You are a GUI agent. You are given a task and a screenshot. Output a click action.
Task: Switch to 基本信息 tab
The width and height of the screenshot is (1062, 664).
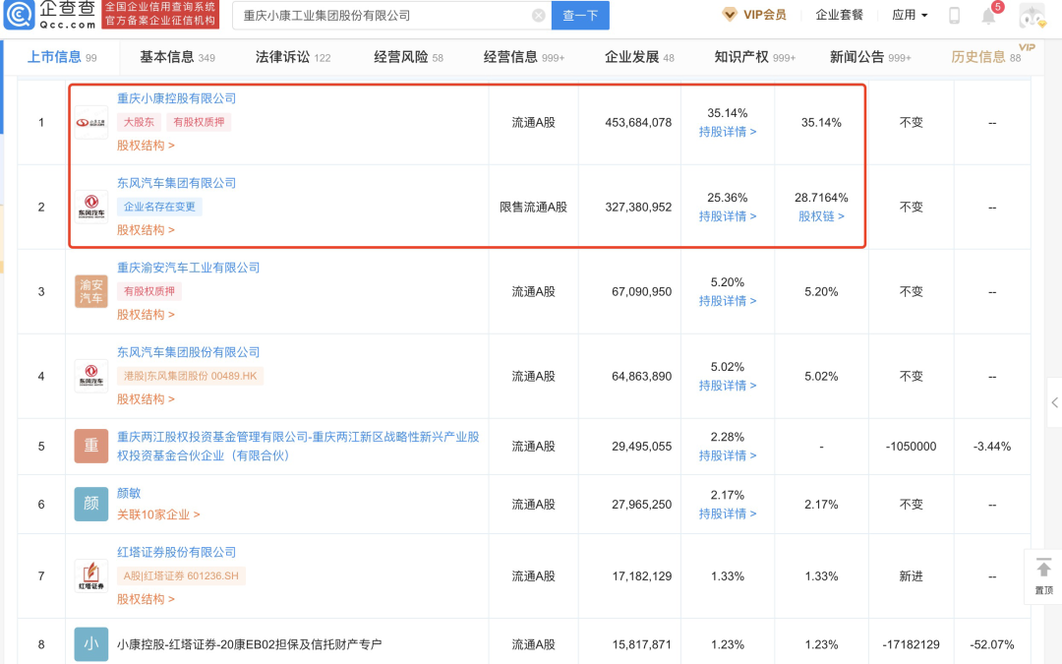(177, 57)
